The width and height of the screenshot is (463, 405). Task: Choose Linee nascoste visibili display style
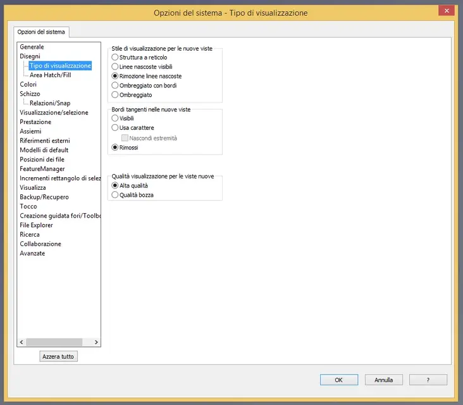[x=114, y=66]
